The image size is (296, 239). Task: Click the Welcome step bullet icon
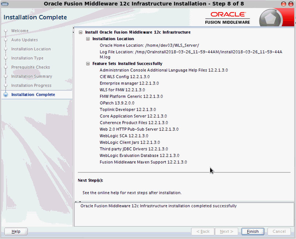pyautogui.click(x=6, y=31)
